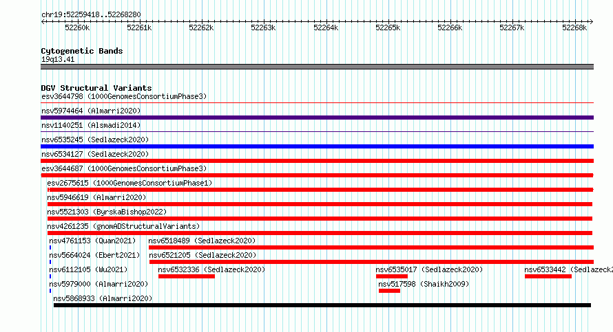Open nsv5664024 (Ebert2021) label
This screenshot has height=332, width=613.
94,255
